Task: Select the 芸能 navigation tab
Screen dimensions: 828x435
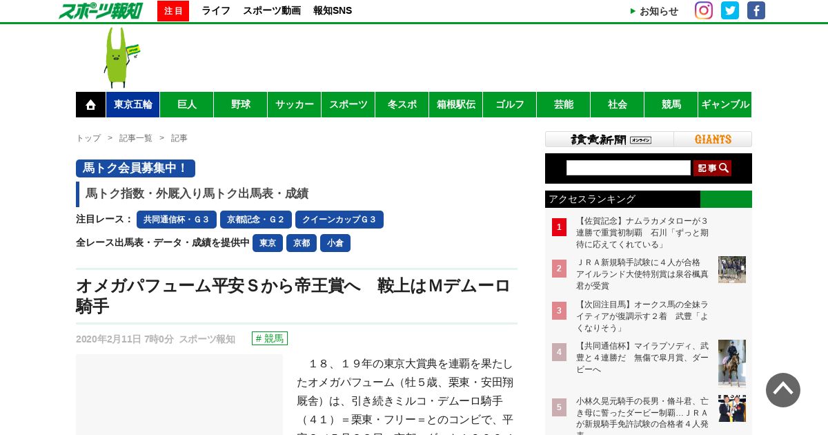Action: [564, 104]
